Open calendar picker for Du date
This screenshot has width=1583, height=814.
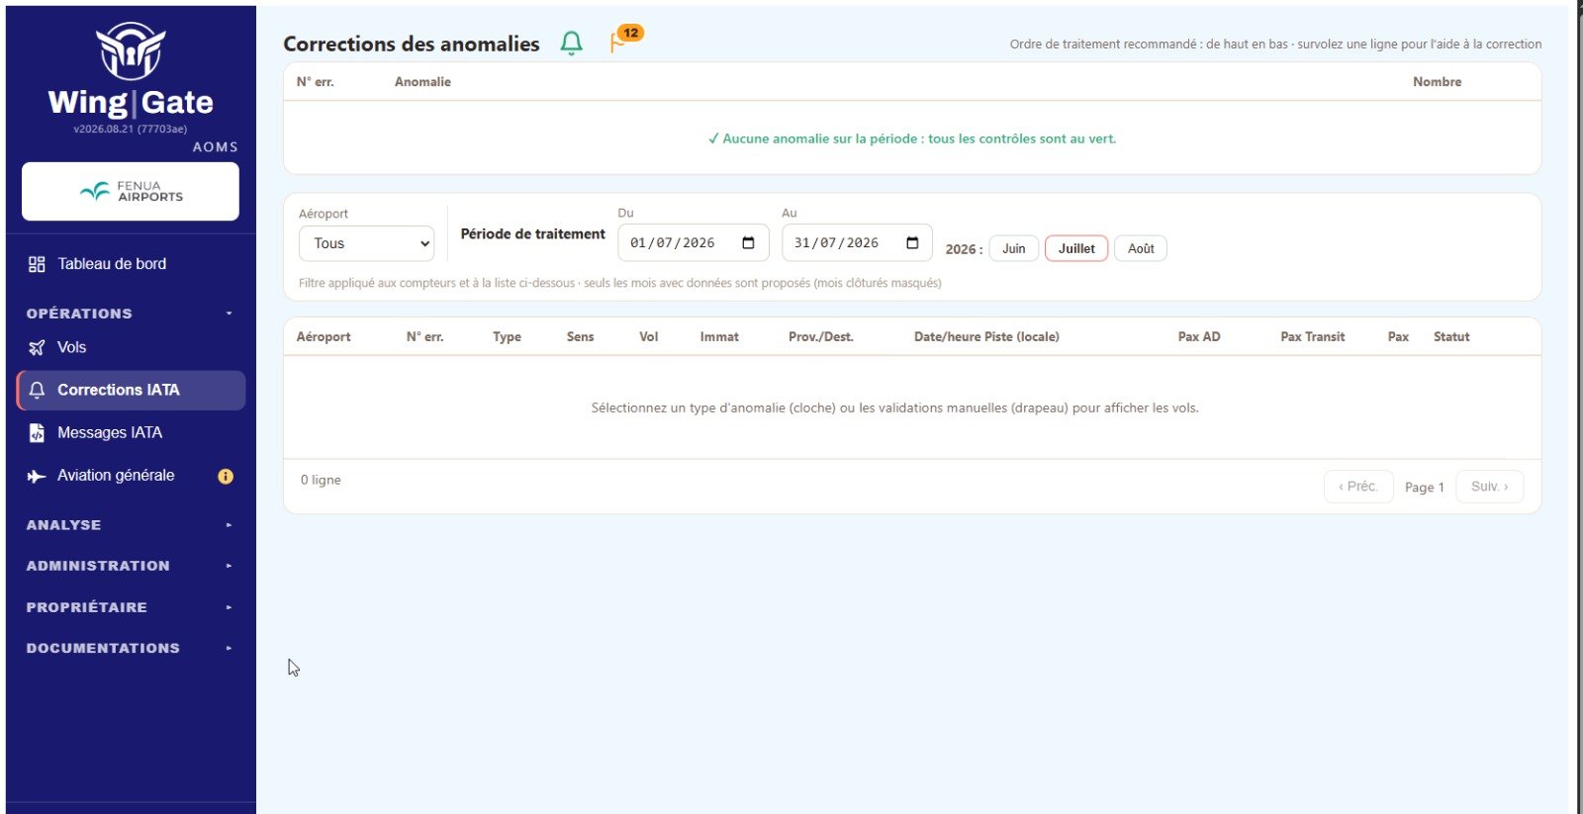[x=748, y=242]
